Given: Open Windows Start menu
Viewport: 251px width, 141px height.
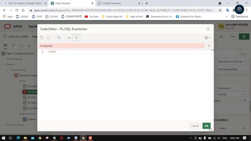Looking at the screenshot, I should point(3,138).
